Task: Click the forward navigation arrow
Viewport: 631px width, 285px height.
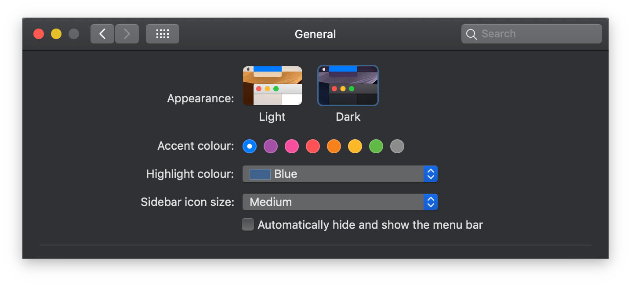Action: (x=127, y=33)
